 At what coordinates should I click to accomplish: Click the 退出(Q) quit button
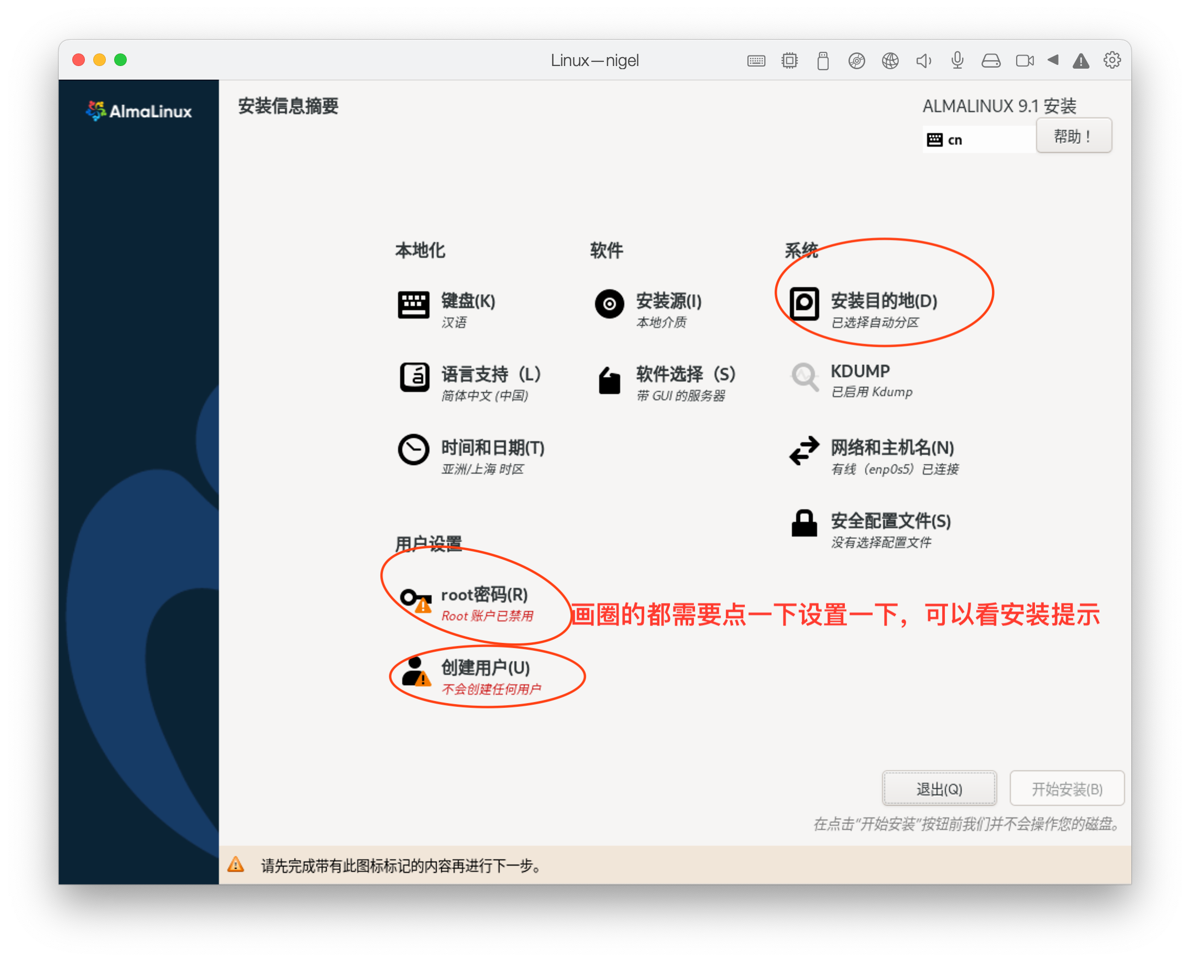click(939, 789)
